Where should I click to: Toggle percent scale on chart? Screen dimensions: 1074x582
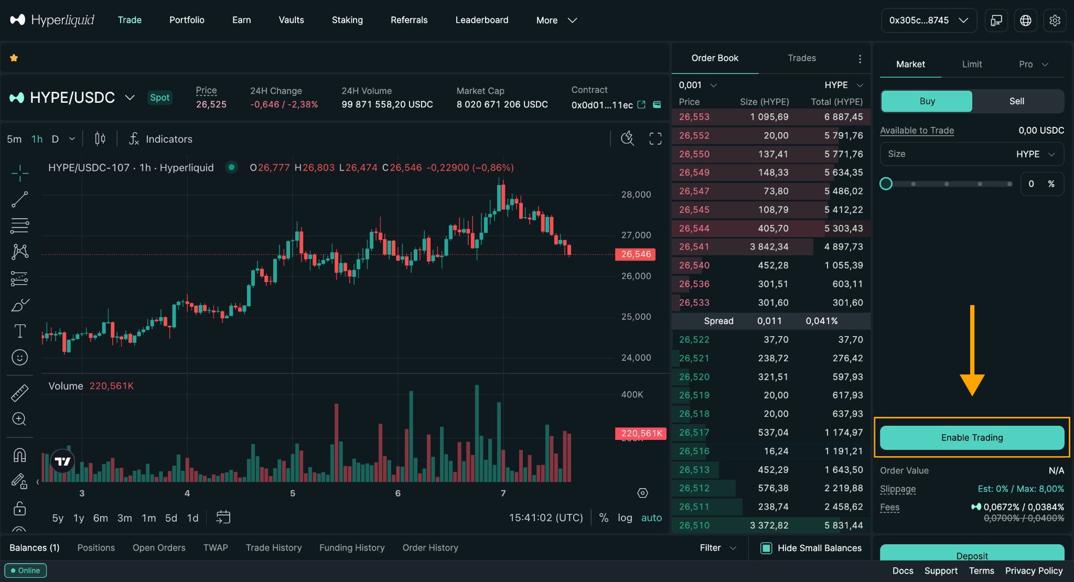coord(604,518)
